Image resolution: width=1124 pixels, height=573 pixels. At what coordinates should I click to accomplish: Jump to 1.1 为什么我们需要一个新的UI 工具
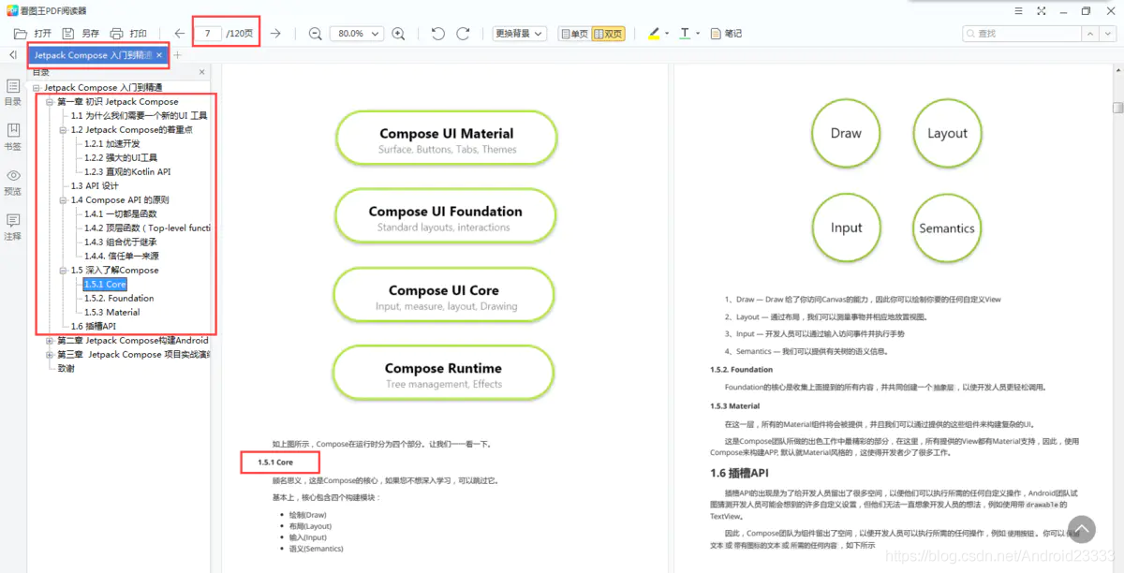tap(140, 115)
